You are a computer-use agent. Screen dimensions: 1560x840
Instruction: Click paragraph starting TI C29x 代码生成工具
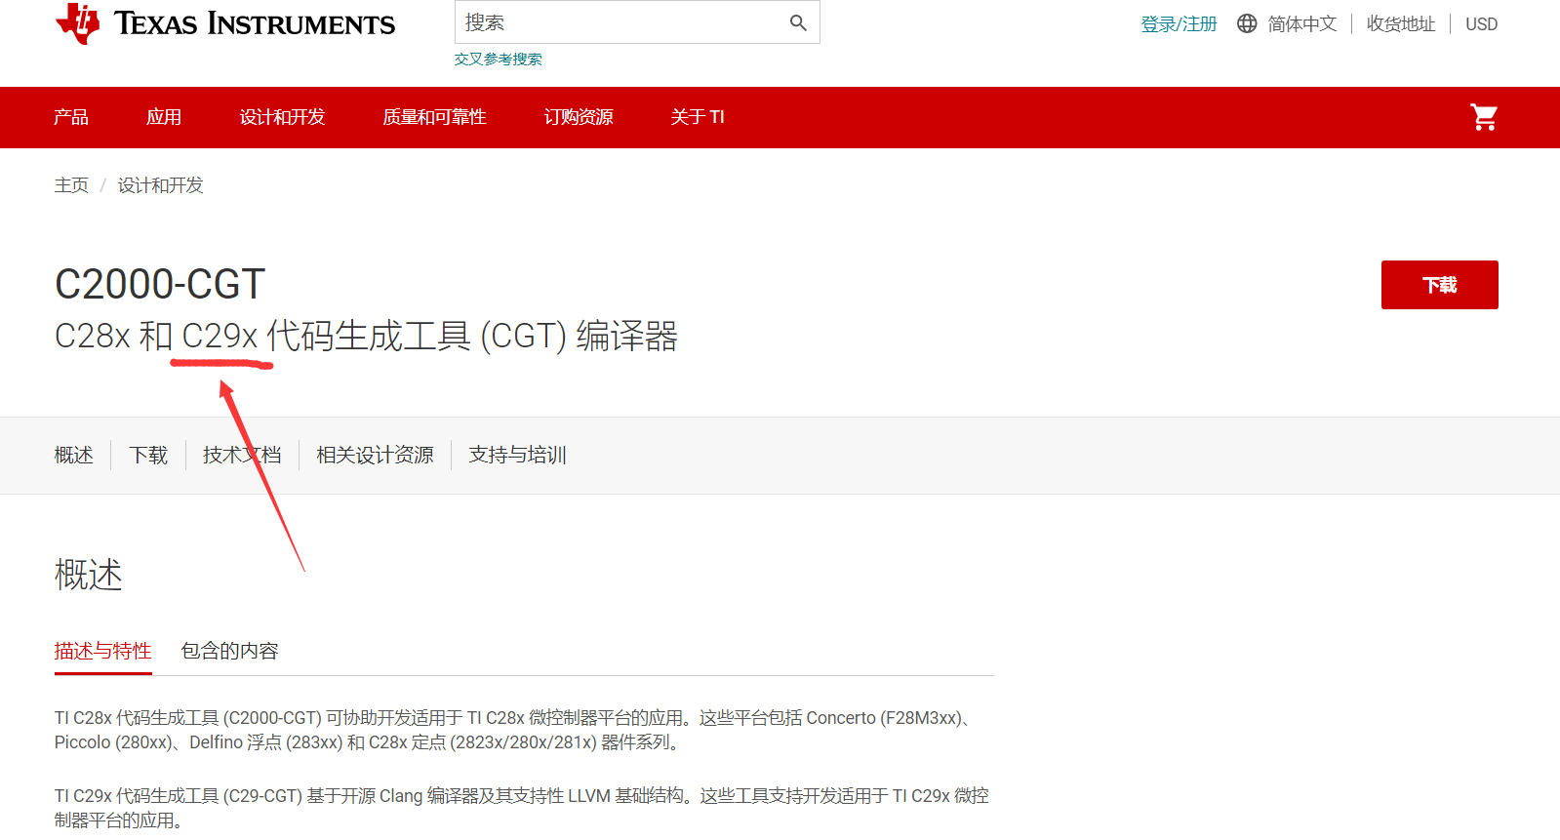pyautogui.click(x=522, y=808)
